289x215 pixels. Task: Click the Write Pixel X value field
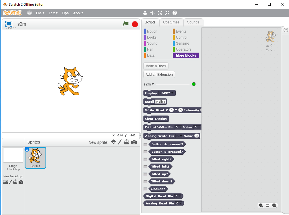pyautogui.click(x=171, y=110)
